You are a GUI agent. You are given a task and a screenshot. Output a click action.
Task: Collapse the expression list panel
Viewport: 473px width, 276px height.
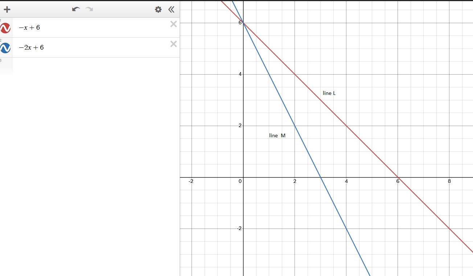pyautogui.click(x=172, y=9)
